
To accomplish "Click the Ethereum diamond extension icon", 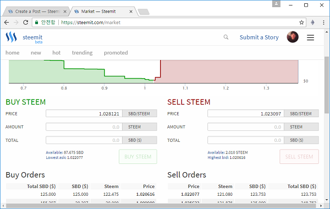I will [x=313, y=23].
